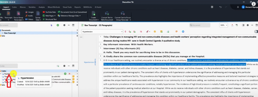
Task: Open the highlight color coding pen dropdown
Action: [x=148, y=31]
